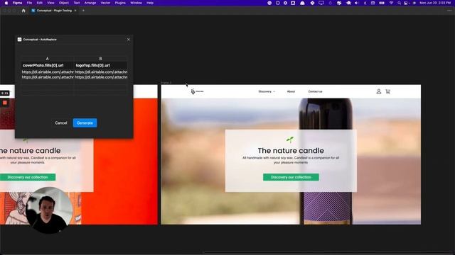Open the Wi-Fi status icon
The width and height of the screenshot is (455, 255).
pyautogui.click(x=391, y=3)
